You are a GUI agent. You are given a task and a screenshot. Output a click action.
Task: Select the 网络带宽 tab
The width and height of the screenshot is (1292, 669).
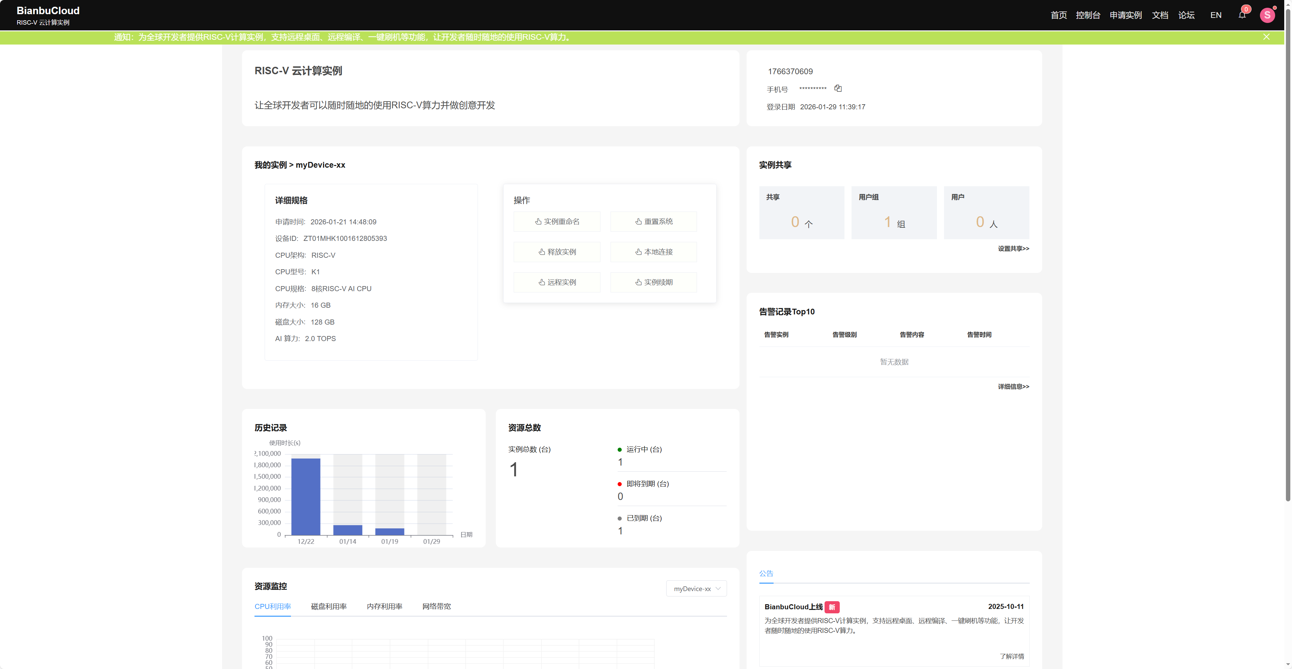tap(436, 606)
